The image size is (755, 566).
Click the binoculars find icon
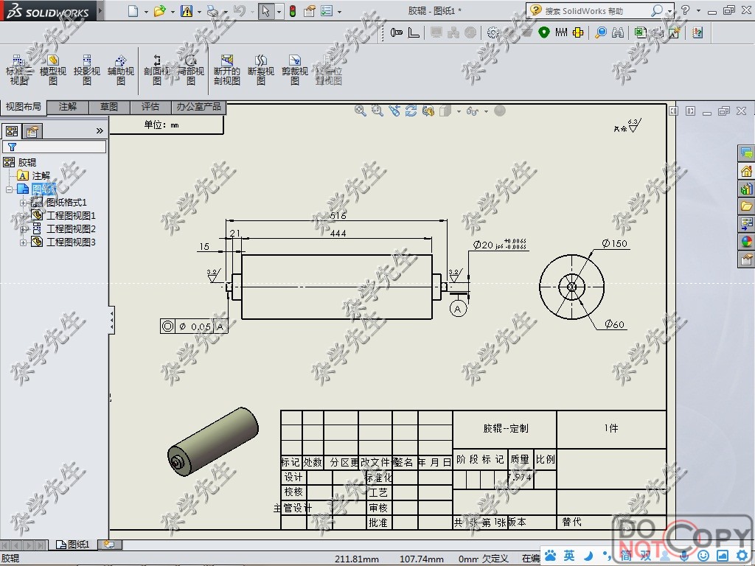[618, 32]
